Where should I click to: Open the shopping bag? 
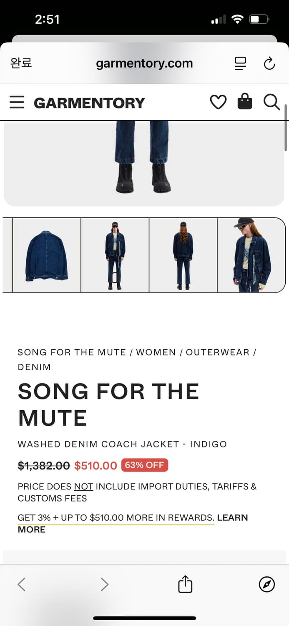click(x=245, y=101)
